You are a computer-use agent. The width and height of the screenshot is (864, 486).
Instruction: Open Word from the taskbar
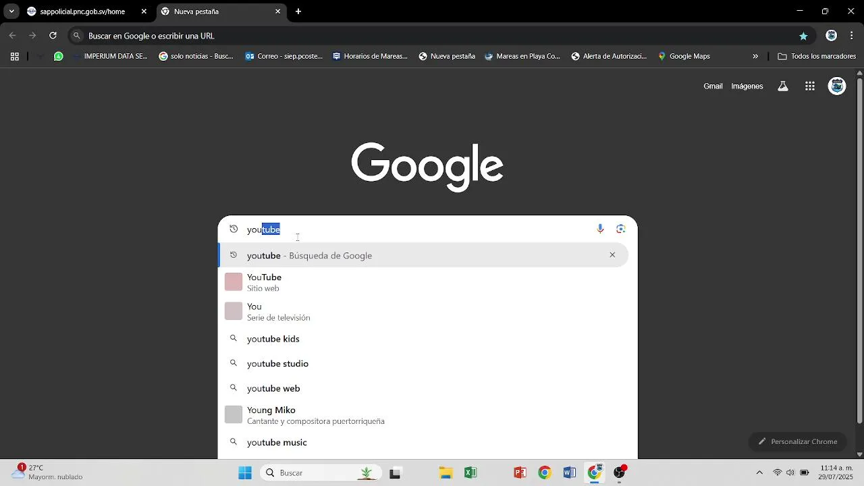click(x=569, y=473)
